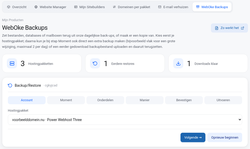This screenshot has height=149, width=250.
Task: Click the document icon in Zo werkt het
Action: pos(217,28)
